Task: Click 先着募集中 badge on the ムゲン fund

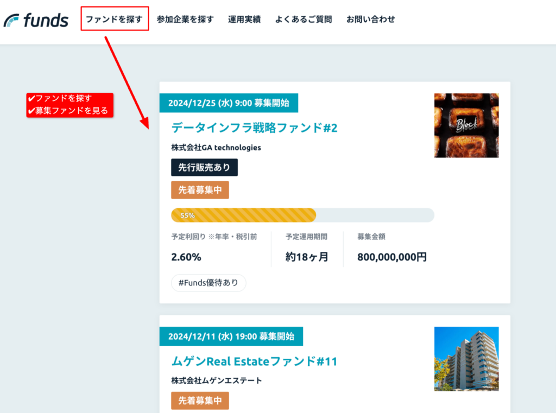Action: (200, 401)
